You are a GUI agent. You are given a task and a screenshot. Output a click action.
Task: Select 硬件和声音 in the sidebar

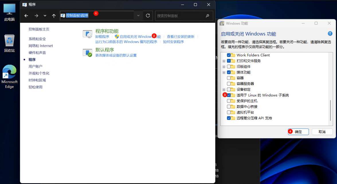[37, 53]
